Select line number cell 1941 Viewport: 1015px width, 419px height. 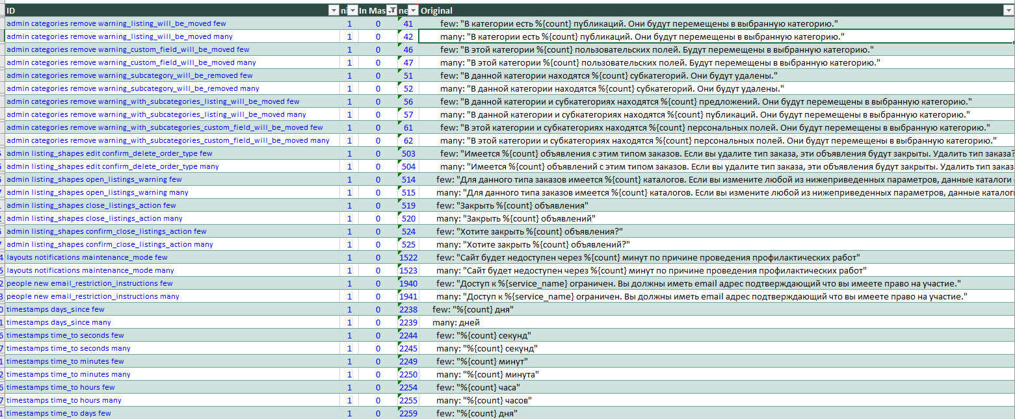click(408, 296)
